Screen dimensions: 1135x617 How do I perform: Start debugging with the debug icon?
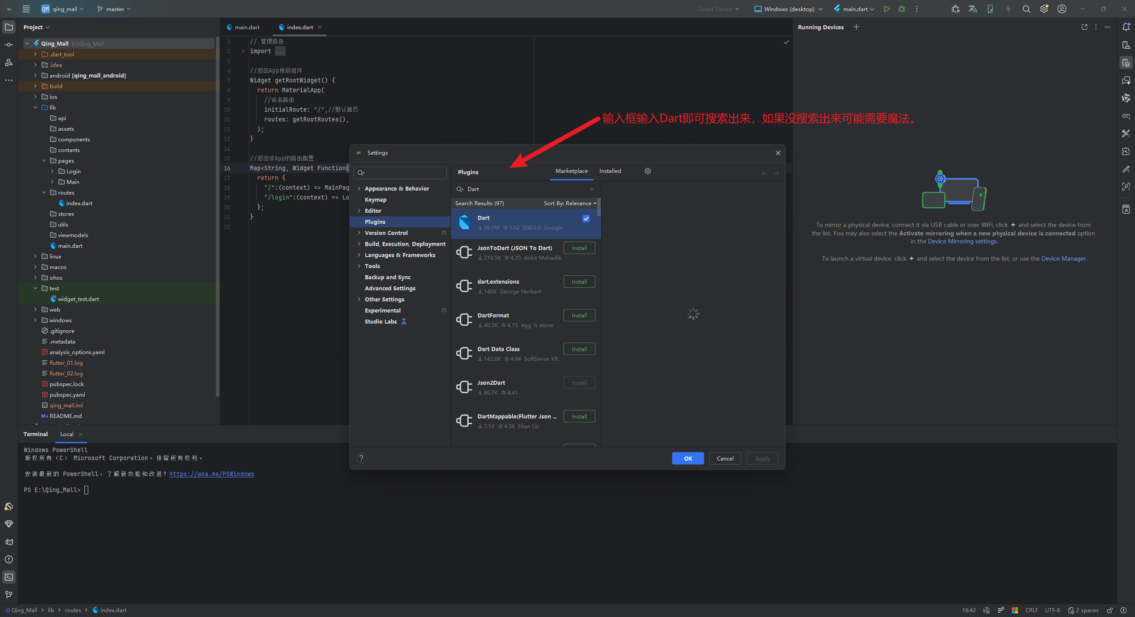click(x=902, y=9)
